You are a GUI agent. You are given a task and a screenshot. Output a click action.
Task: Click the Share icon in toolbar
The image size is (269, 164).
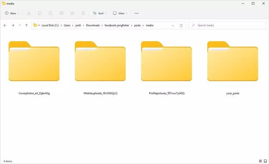[x=72, y=13]
